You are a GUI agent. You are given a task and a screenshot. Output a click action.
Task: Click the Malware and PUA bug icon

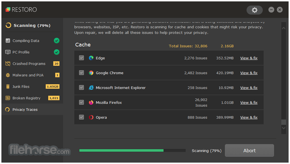8,75
